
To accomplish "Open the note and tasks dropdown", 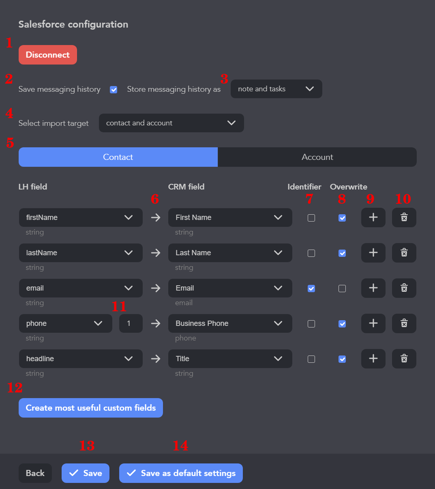I will [x=276, y=89].
